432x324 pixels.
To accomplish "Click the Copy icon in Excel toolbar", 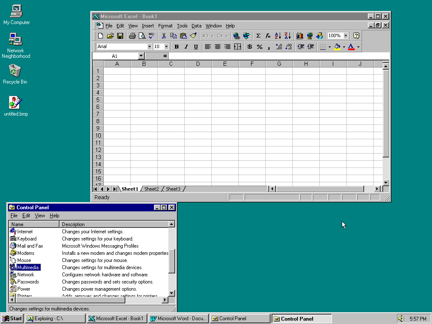I will tap(173, 36).
